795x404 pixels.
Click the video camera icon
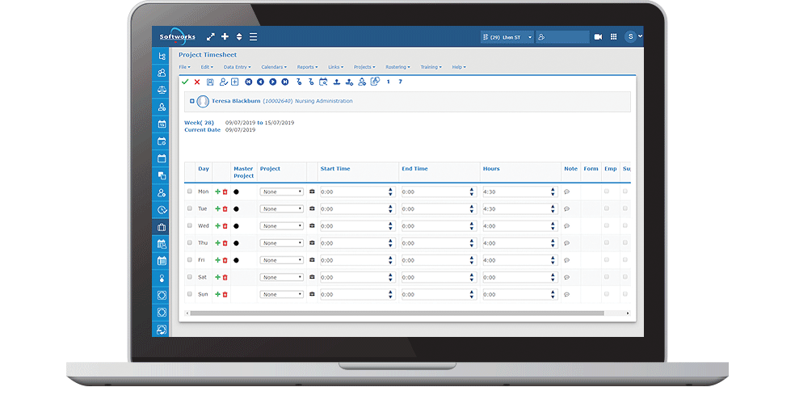tap(599, 36)
